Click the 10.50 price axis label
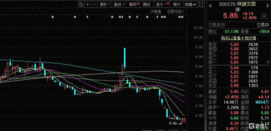Image resolution: width=271 pixels, height=131 pixels. (198, 28)
